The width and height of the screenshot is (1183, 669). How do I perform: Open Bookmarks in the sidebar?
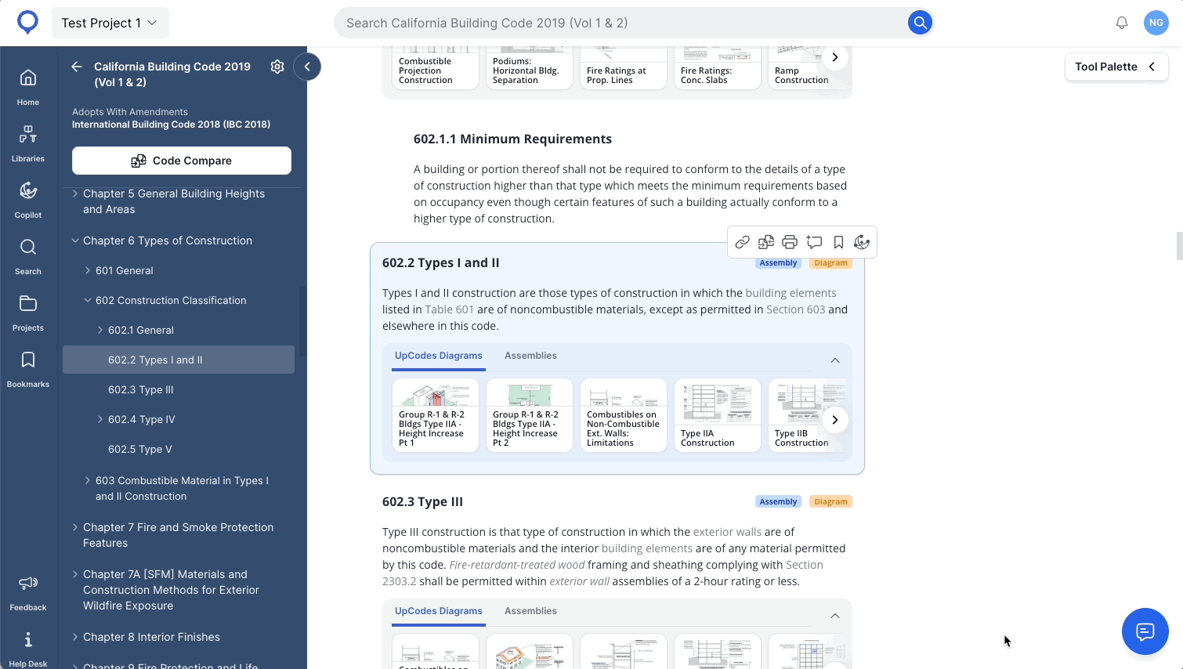tap(28, 368)
